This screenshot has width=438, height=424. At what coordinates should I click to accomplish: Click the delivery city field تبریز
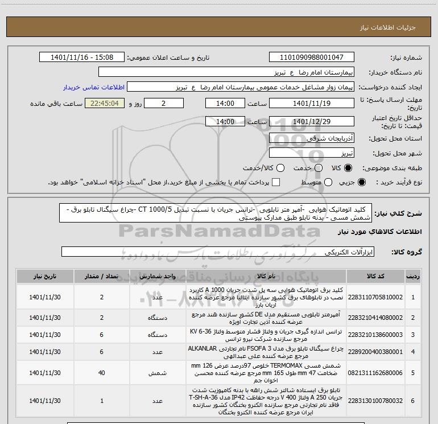click(x=312, y=153)
